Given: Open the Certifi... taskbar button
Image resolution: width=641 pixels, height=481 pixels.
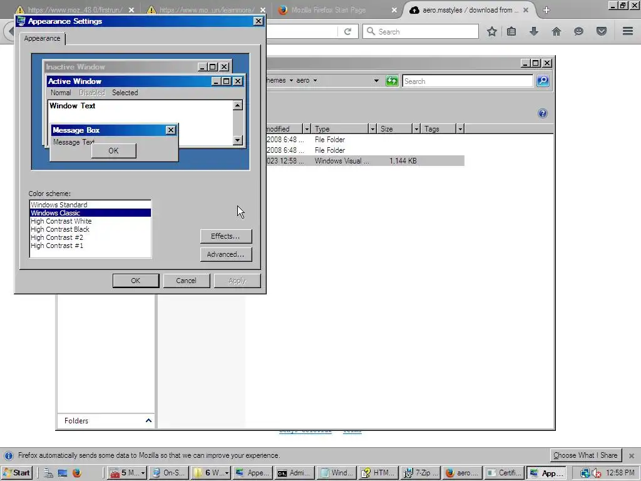Looking at the screenshot, I should (505, 473).
